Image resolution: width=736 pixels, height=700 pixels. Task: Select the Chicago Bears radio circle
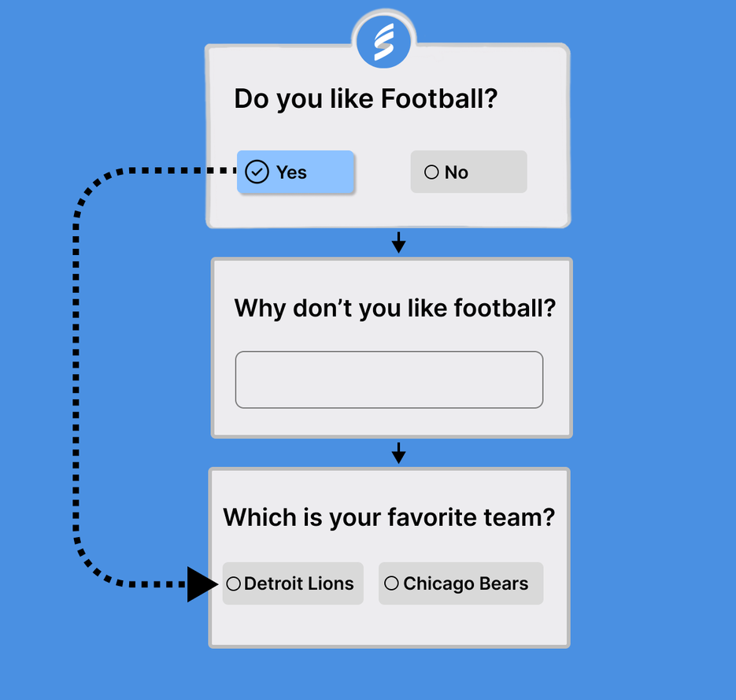coord(391,583)
